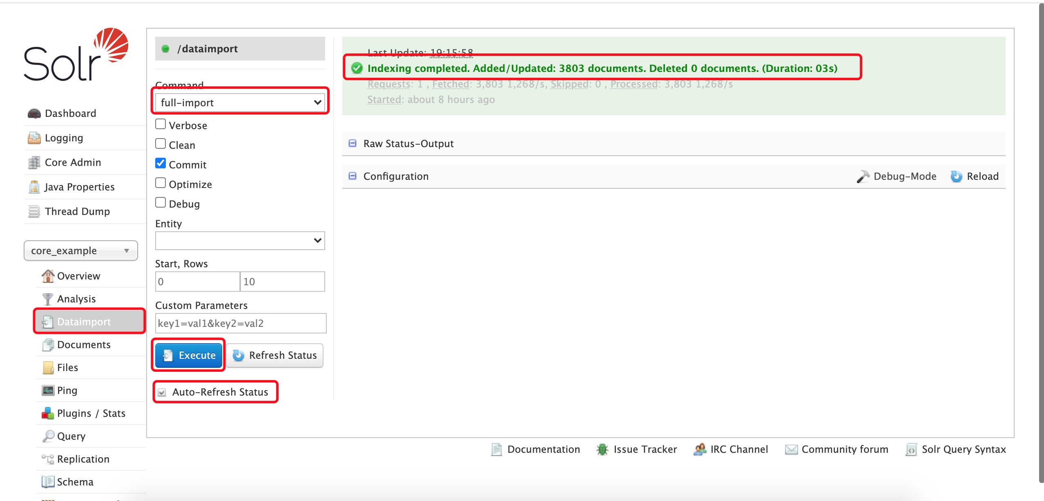Viewport: 1044px width, 501px height.
Task: Click the Debug-Mode link
Action: [x=896, y=177]
